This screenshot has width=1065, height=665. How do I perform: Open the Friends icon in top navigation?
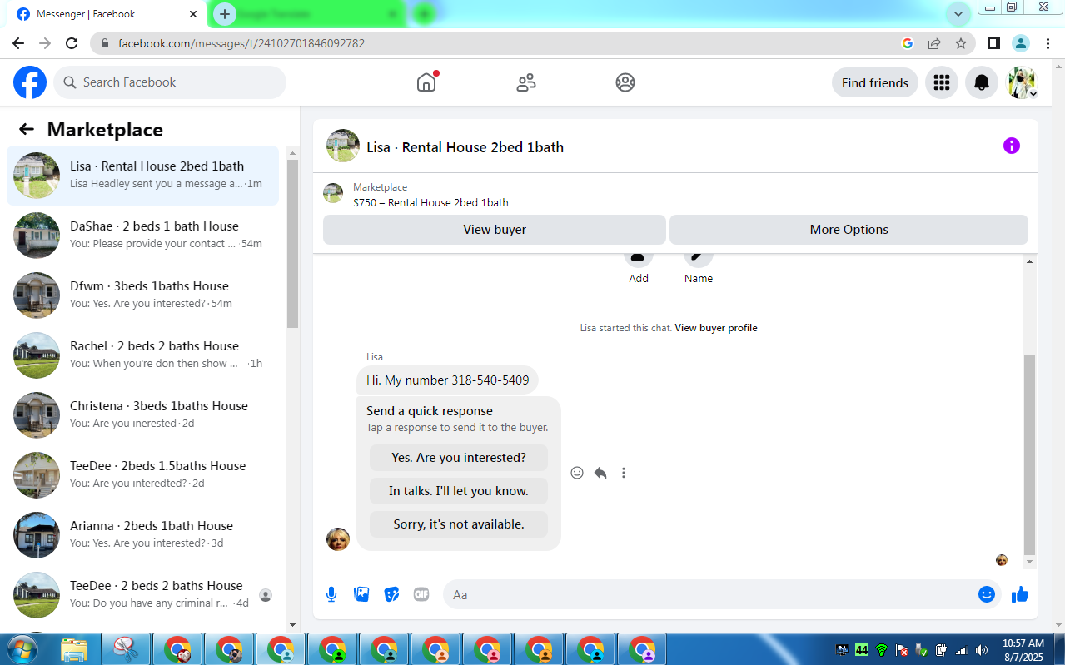coord(526,82)
